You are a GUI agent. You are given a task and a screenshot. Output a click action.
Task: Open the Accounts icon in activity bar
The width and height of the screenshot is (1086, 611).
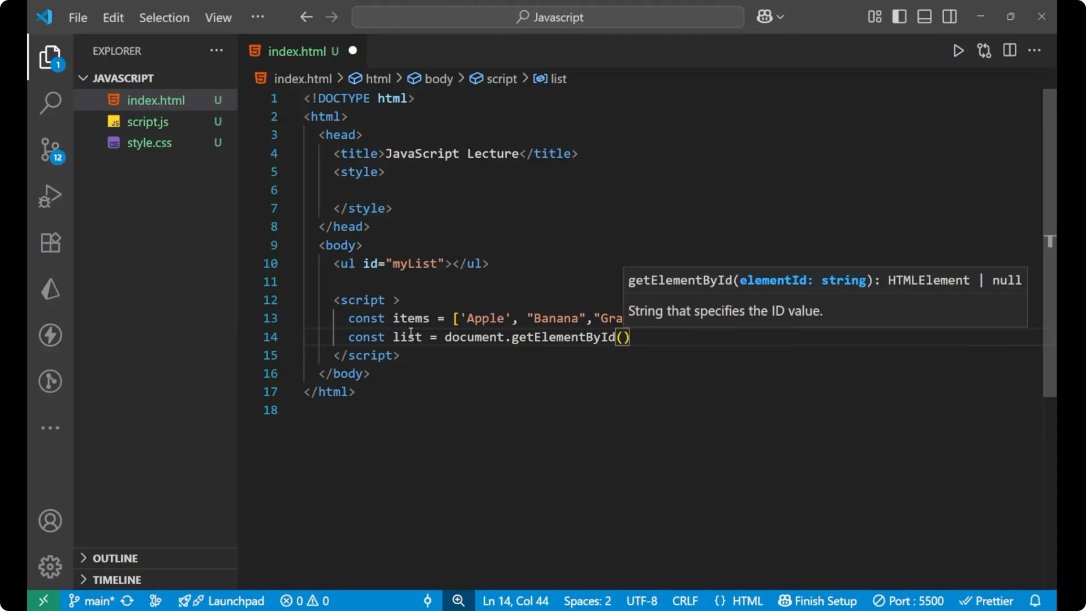pos(50,520)
